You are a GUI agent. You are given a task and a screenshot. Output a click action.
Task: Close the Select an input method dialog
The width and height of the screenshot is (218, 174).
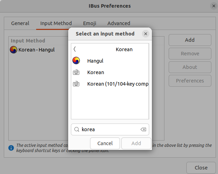point(146,34)
